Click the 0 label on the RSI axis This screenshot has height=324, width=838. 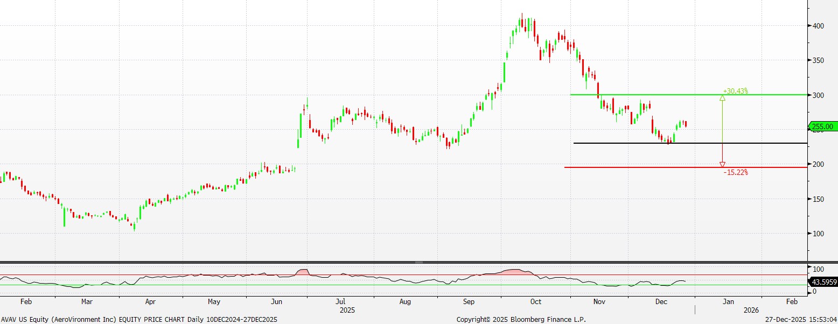coord(815,292)
